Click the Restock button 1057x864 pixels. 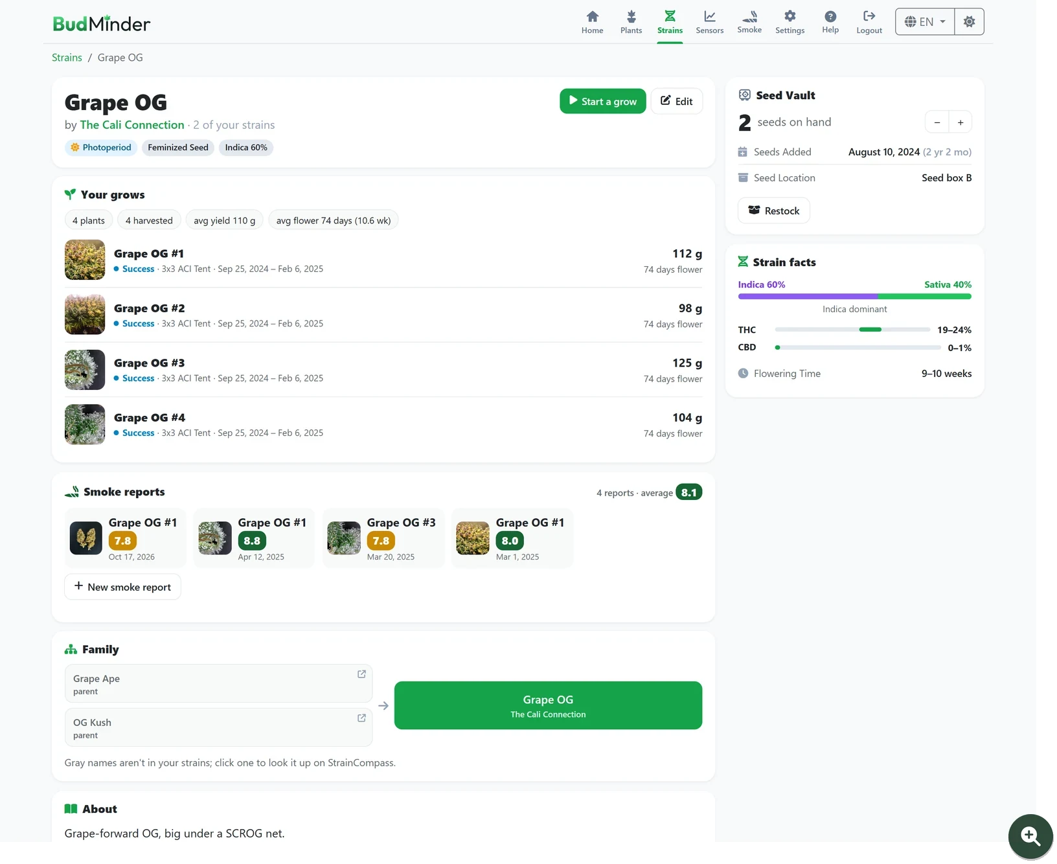774,210
